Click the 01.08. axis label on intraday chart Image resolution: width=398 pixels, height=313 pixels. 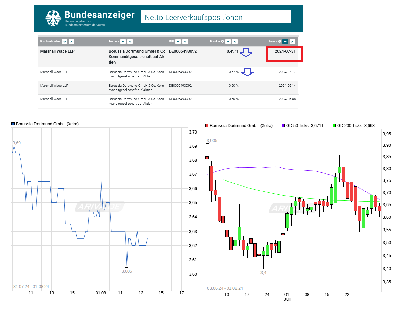(x=101, y=293)
